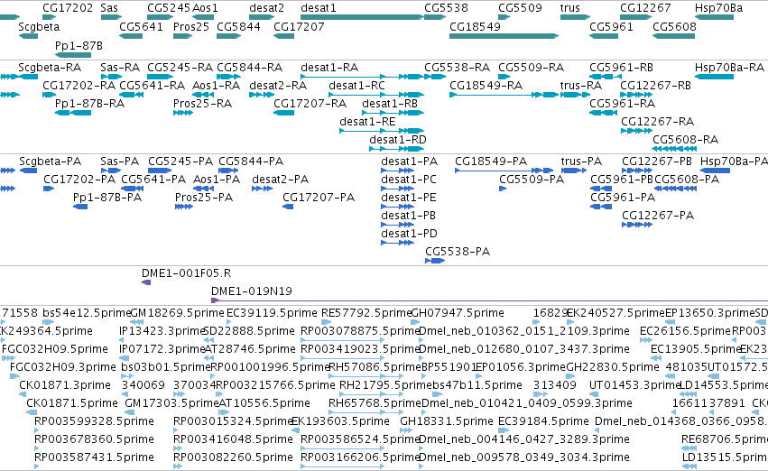Click the Hsp70Ba-PA protein label
The image size is (768, 471).
pos(734,162)
